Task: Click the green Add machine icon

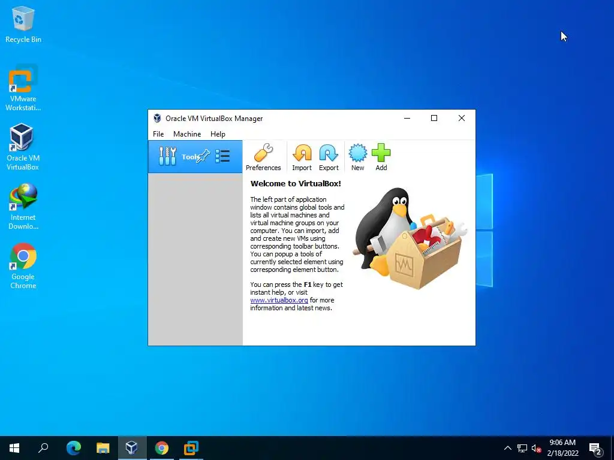Action: click(x=381, y=158)
